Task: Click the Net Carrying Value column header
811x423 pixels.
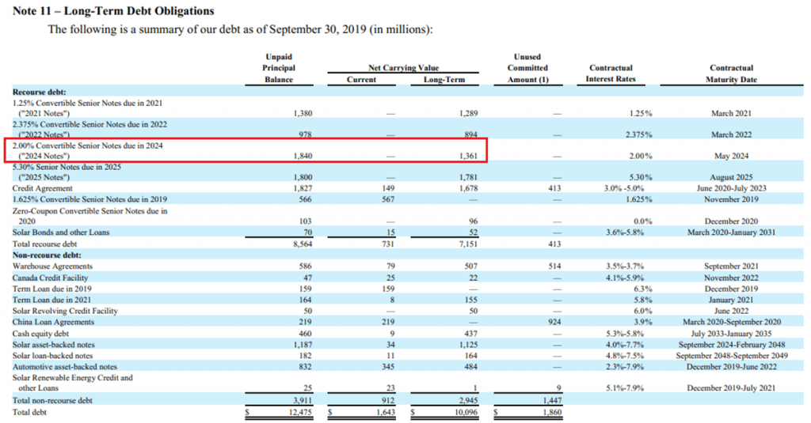Action: pyautogui.click(x=403, y=68)
